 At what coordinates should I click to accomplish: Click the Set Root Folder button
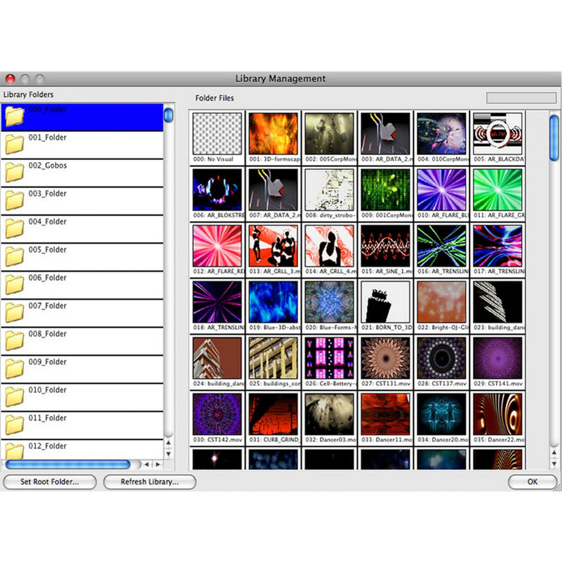pyautogui.click(x=49, y=481)
